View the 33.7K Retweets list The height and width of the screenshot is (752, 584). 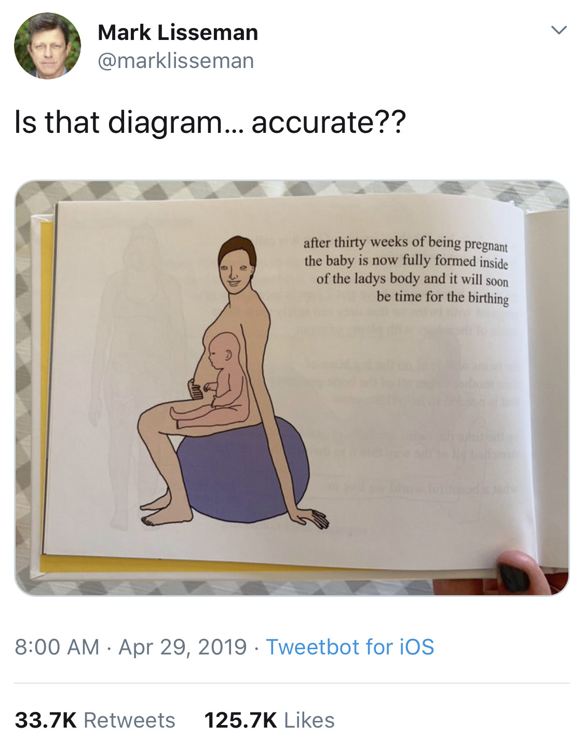[x=95, y=720]
